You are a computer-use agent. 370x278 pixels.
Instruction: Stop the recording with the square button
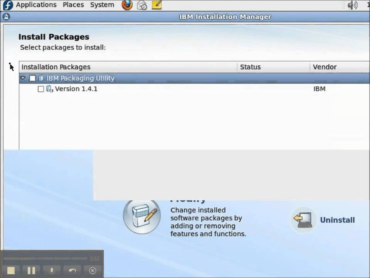click(11, 270)
